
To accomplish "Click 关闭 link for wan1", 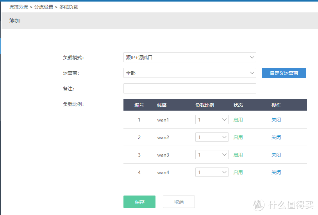I will click(x=276, y=120).
